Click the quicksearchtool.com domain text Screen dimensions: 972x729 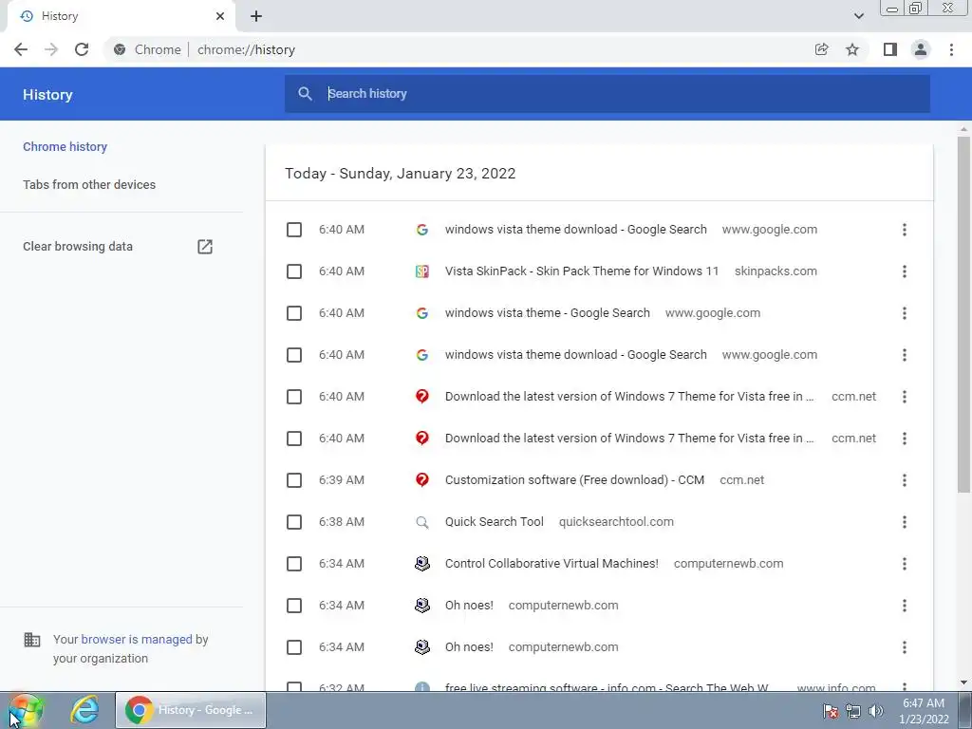point(616,522)
